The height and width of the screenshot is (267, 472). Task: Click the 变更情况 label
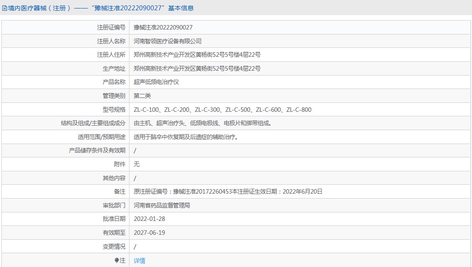pos(114,246)
